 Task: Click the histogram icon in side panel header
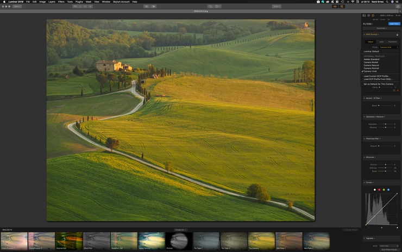[364, 15]
